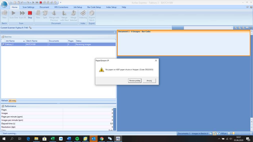Click the undo arrow in quick access toolbar
This screenshot has width=253, height=142.
[x=22, y=2]
